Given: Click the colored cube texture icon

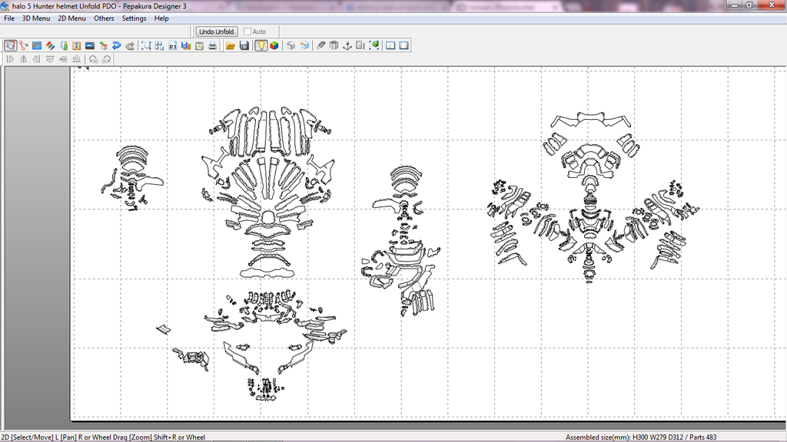Looking at the screenshot, I should [x=274, y=46].
